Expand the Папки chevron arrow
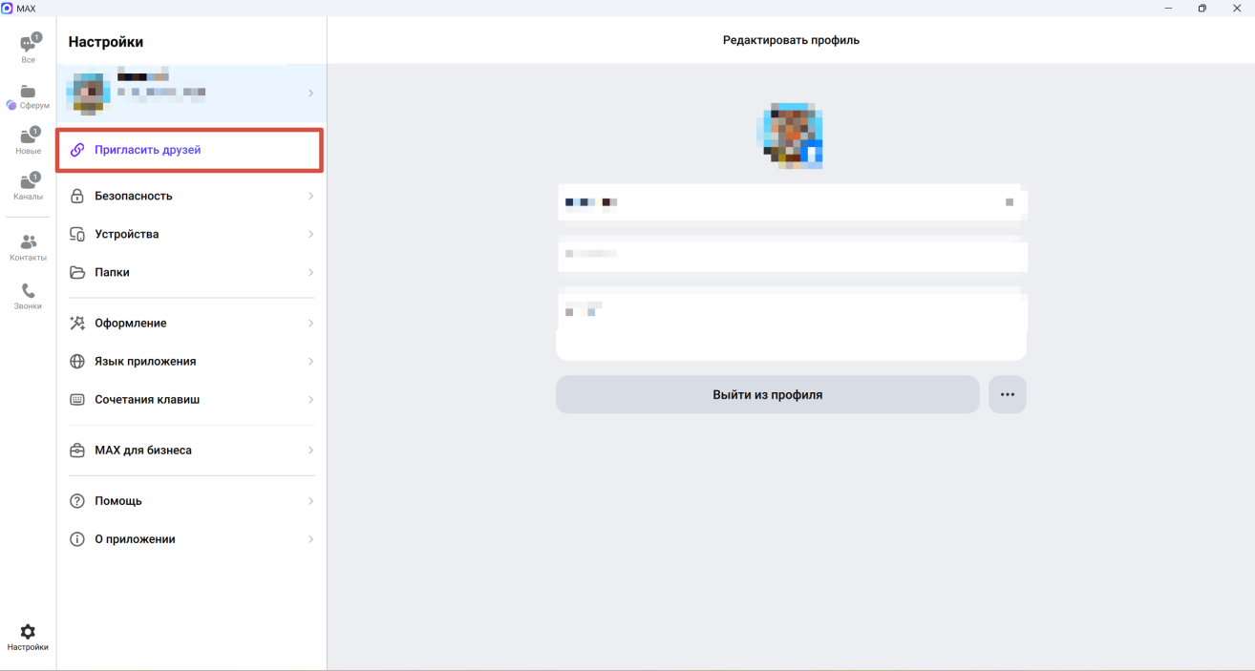1255x671 pixels. (310, 272)
